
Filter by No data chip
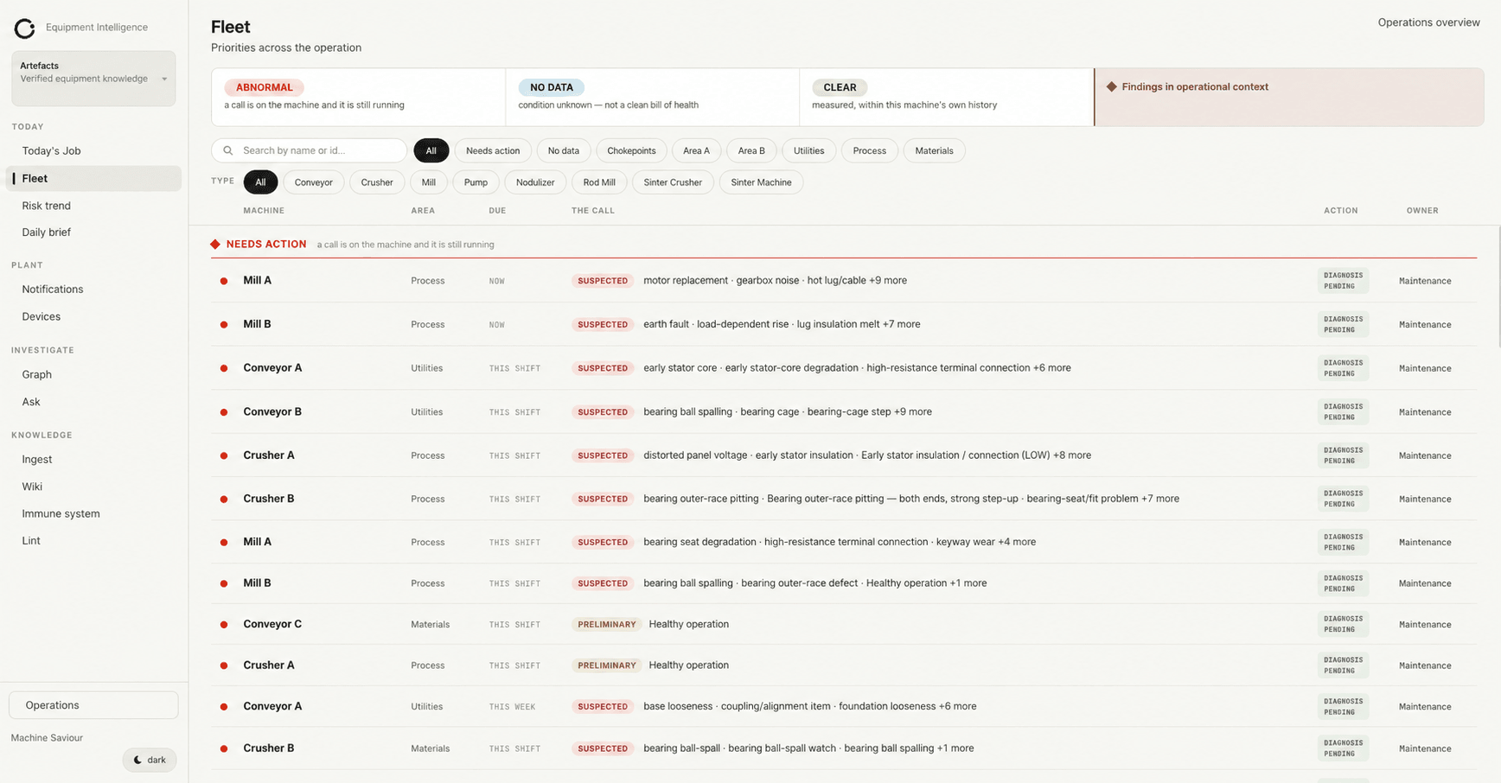[x=564, y=150]
